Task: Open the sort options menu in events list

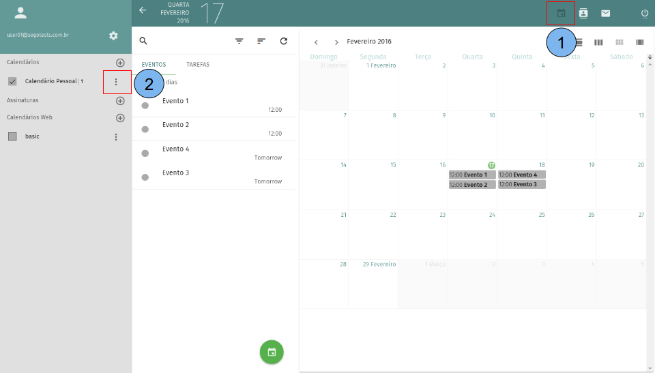Action: [x=261, y=41]
